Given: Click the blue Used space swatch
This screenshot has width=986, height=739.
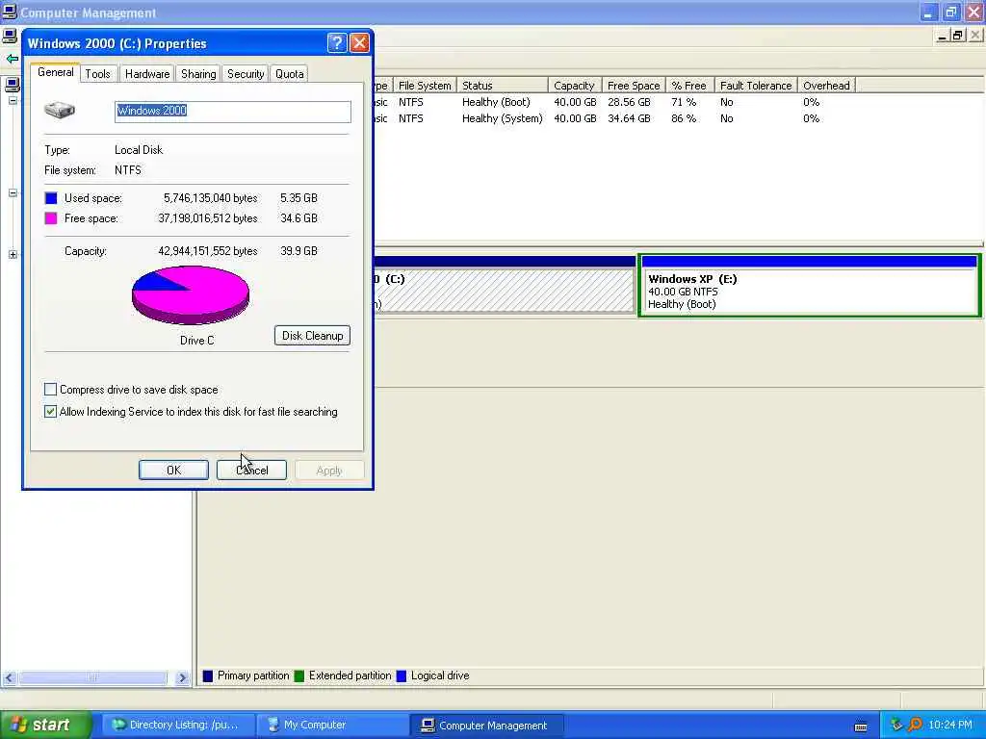Looking at the screenshot, I should 51,198.
